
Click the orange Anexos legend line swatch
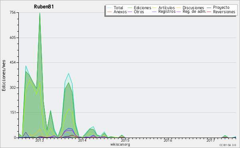(110, 12)
